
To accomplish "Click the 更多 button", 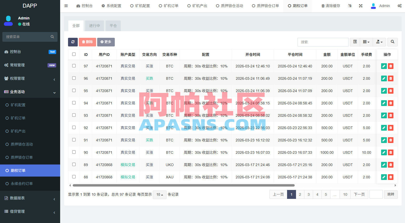I will (x=106, y=42).
